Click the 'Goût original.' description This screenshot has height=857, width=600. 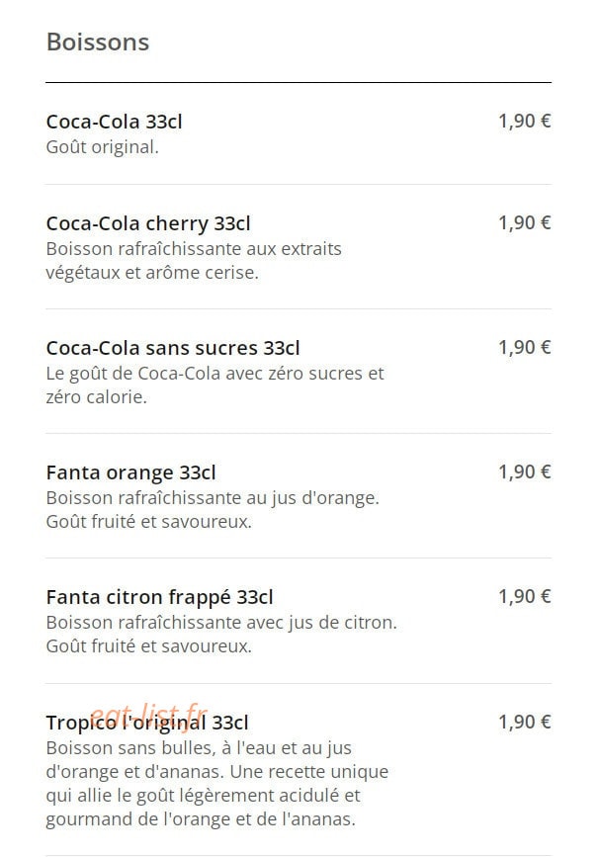(x=102, y=147)
